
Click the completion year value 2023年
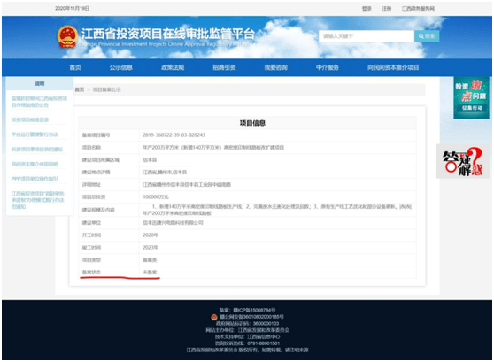(151, 247)
